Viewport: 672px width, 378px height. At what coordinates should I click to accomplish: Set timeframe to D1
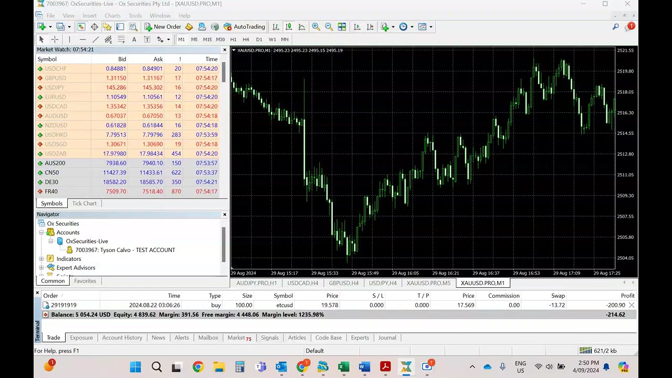point(259,39)
